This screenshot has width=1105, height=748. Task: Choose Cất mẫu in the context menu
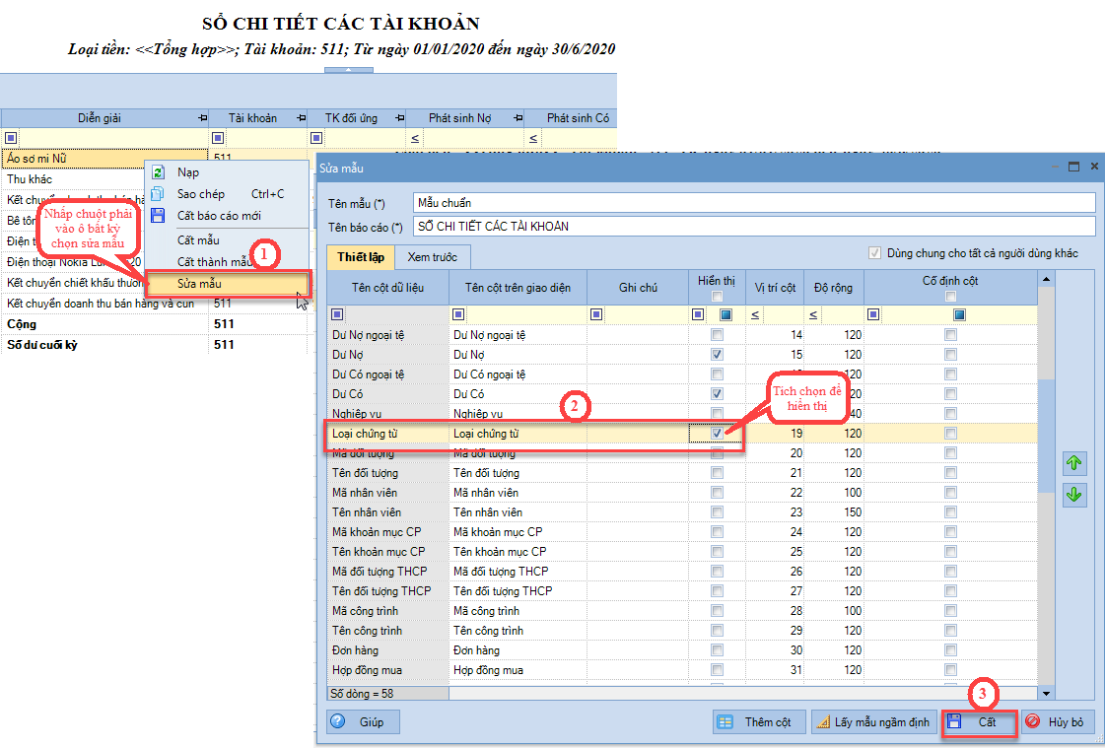click(227, 240)
